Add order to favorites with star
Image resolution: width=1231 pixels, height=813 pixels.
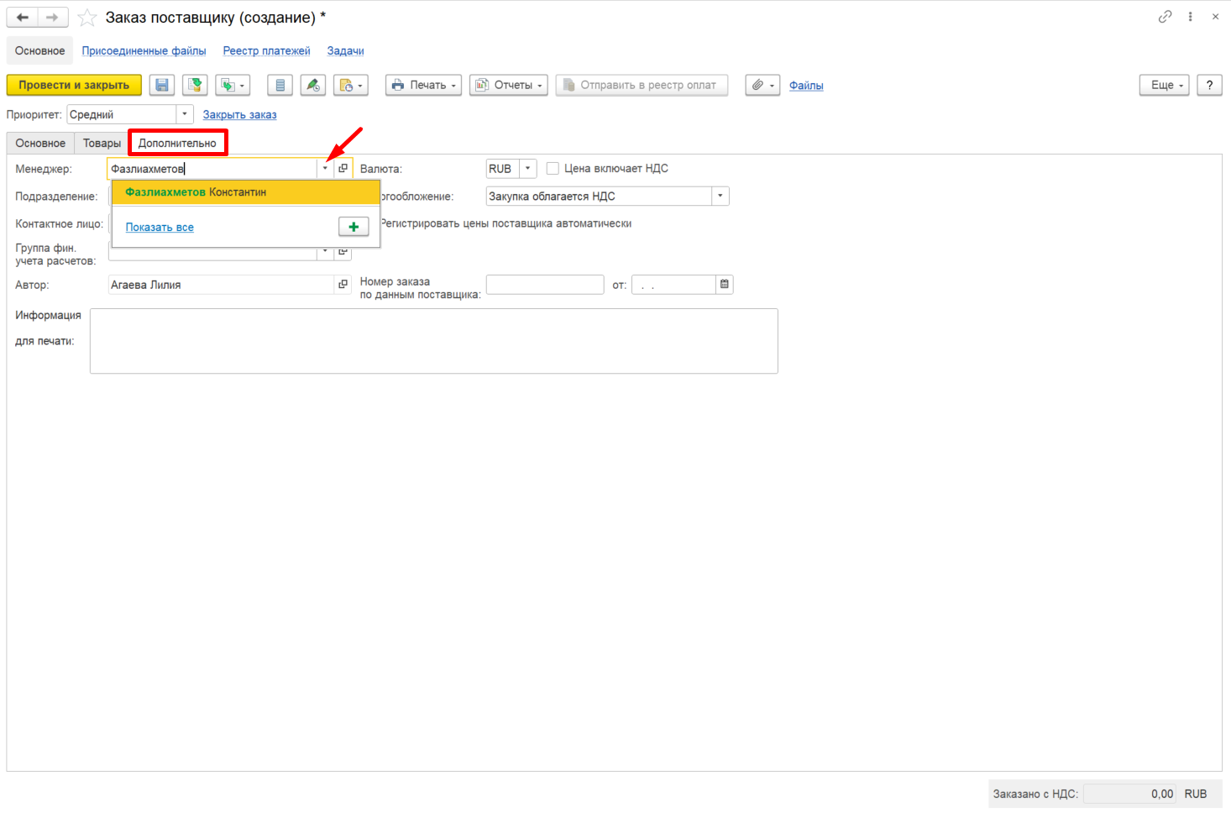(86, 18)
